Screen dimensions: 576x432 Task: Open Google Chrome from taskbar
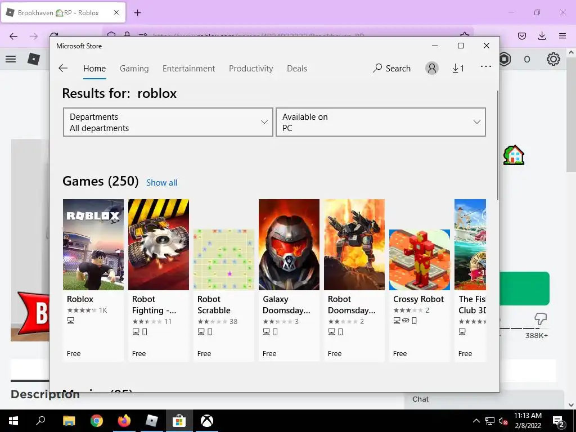(x=96, y=421)
